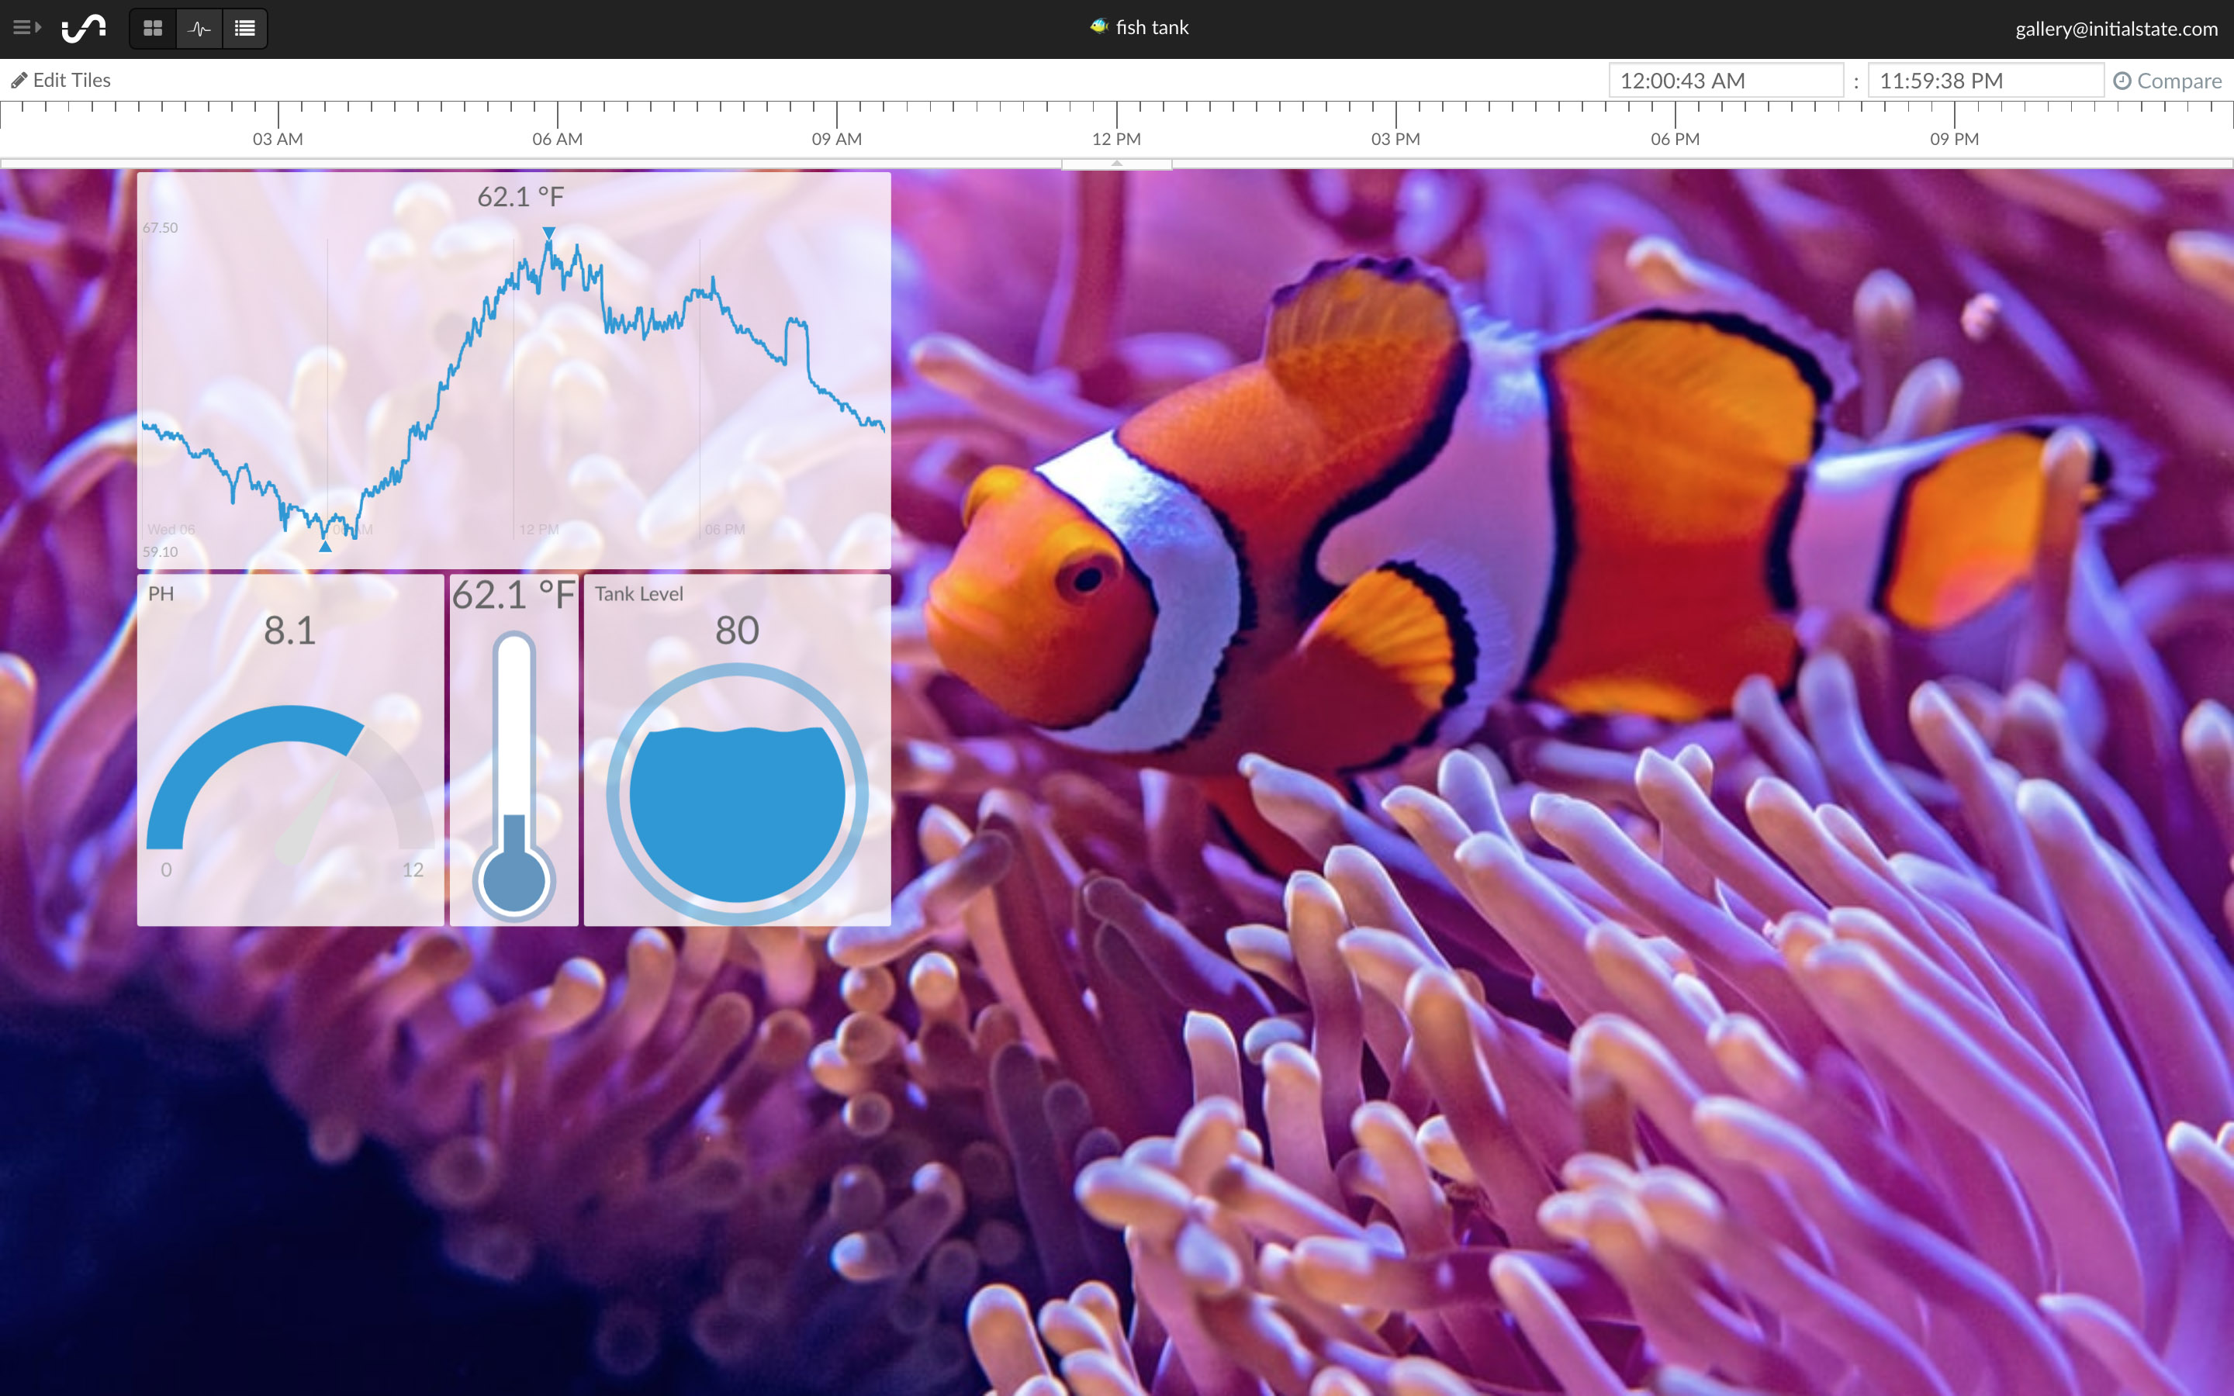Open the gallery@initialstate.com account menu
The image size is (2234, 1396).
pos(2117,28)
